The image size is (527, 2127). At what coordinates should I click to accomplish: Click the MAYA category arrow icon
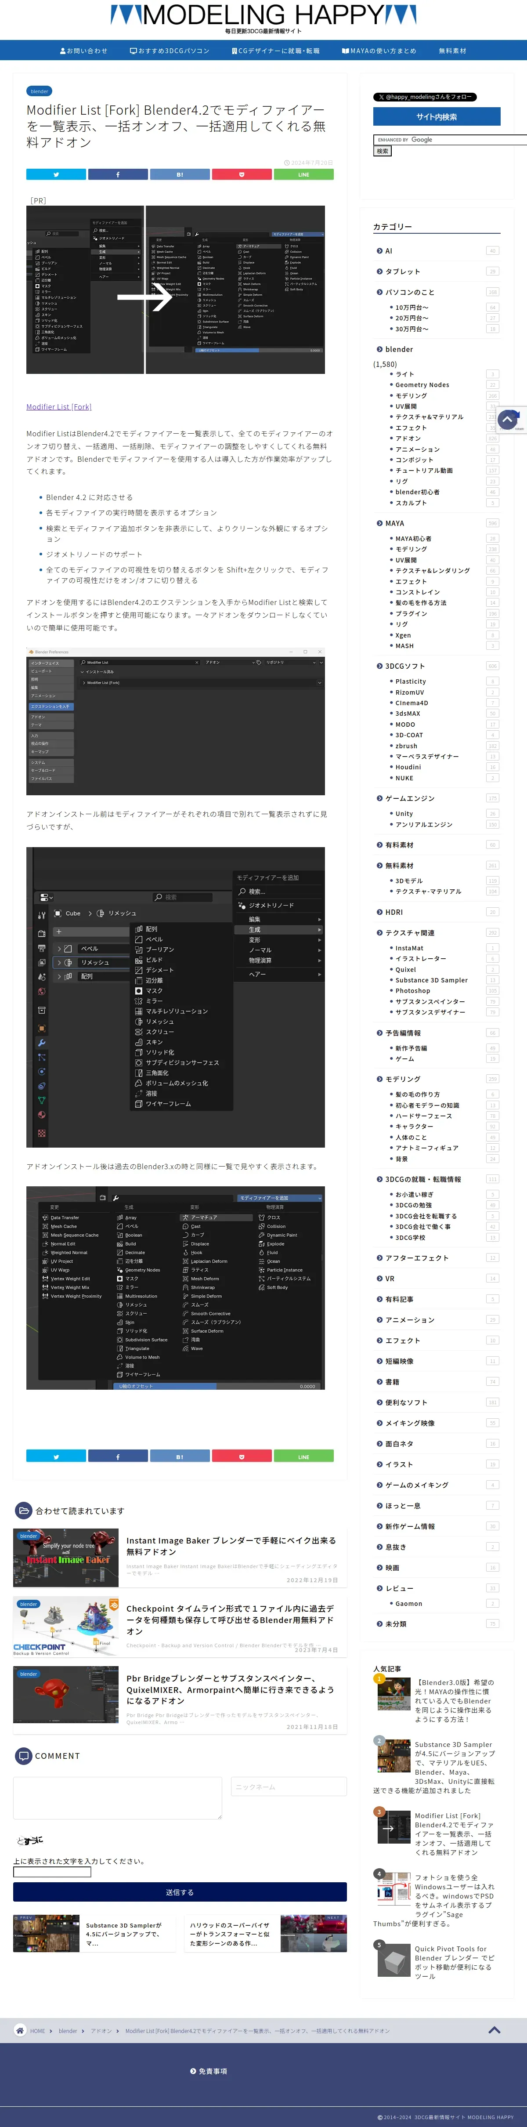click(x=379, y=523)
